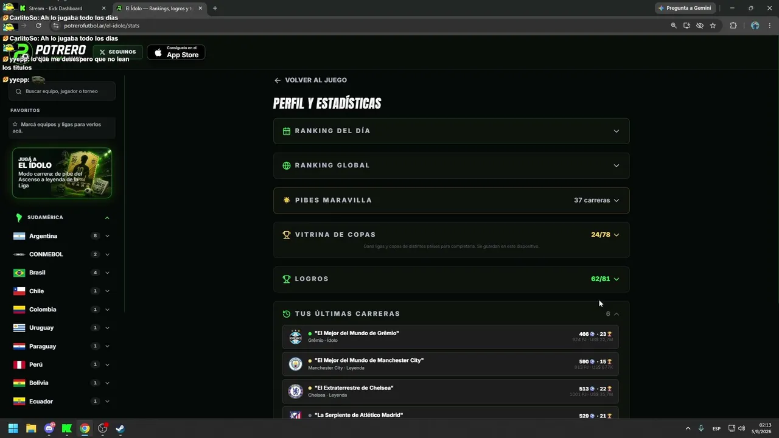Expand the Uruguay leagues list

(107, 328)
